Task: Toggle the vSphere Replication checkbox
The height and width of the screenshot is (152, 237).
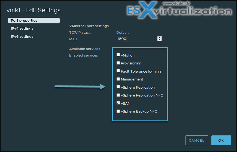Action: [118, 87]
